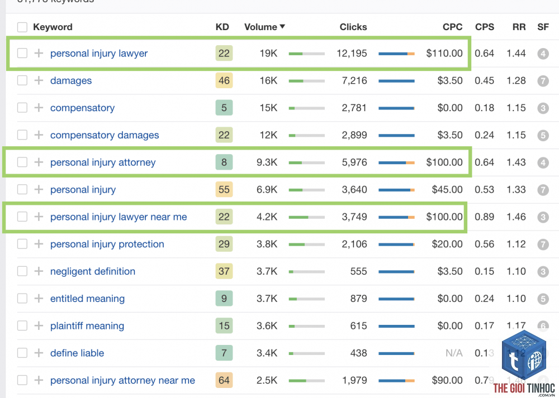The height and width of the screenshot is (398, 559).
Task: Open the 'damages' keyword link
Action: (x=71, y=81)
